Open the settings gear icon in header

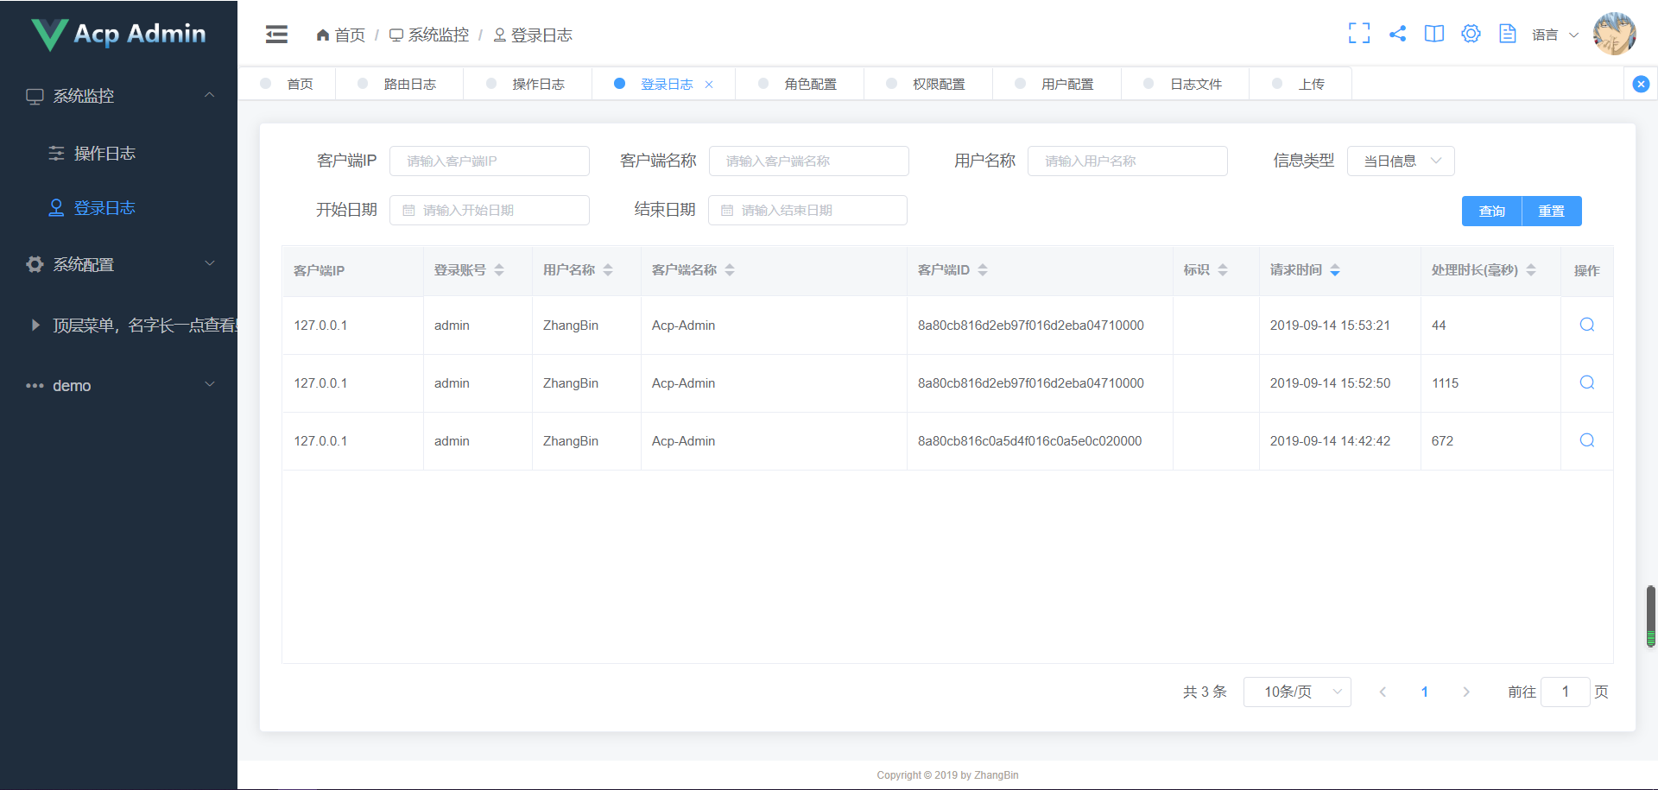[1471, 34]
